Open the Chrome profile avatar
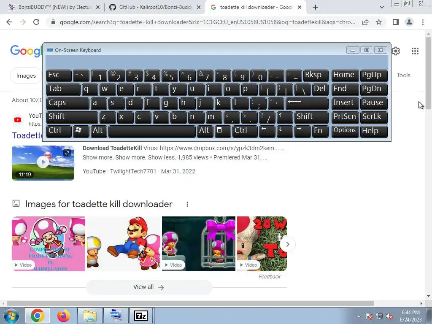The image size is (432, 324). pos(409,22)
